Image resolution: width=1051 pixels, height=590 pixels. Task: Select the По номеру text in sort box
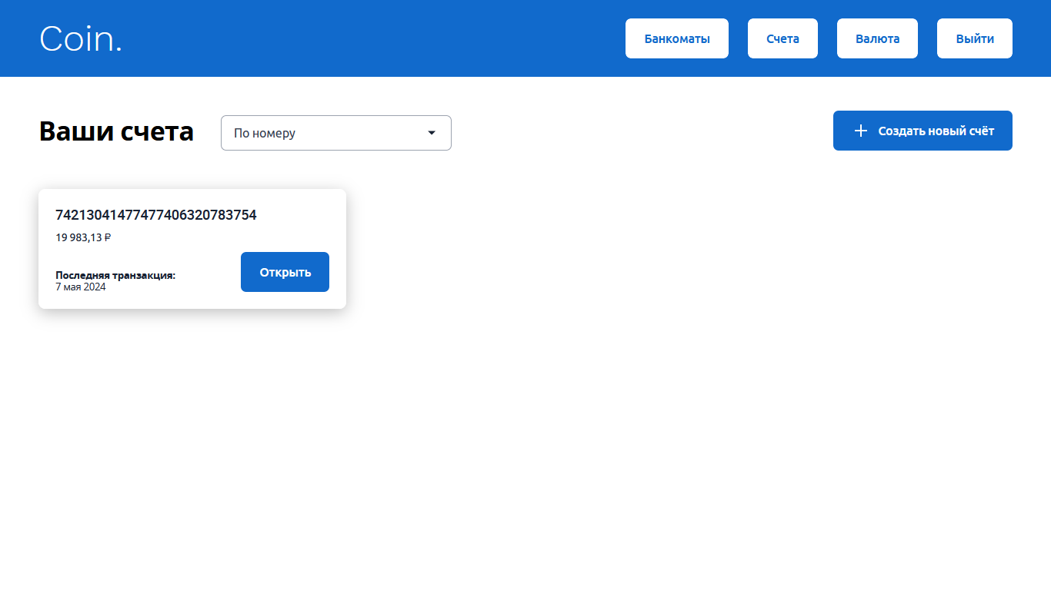265,133
